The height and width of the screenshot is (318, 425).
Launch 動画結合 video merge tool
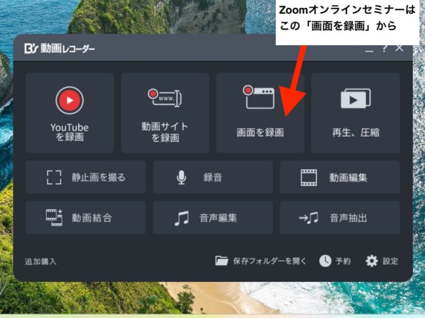[x=86, y=217]
